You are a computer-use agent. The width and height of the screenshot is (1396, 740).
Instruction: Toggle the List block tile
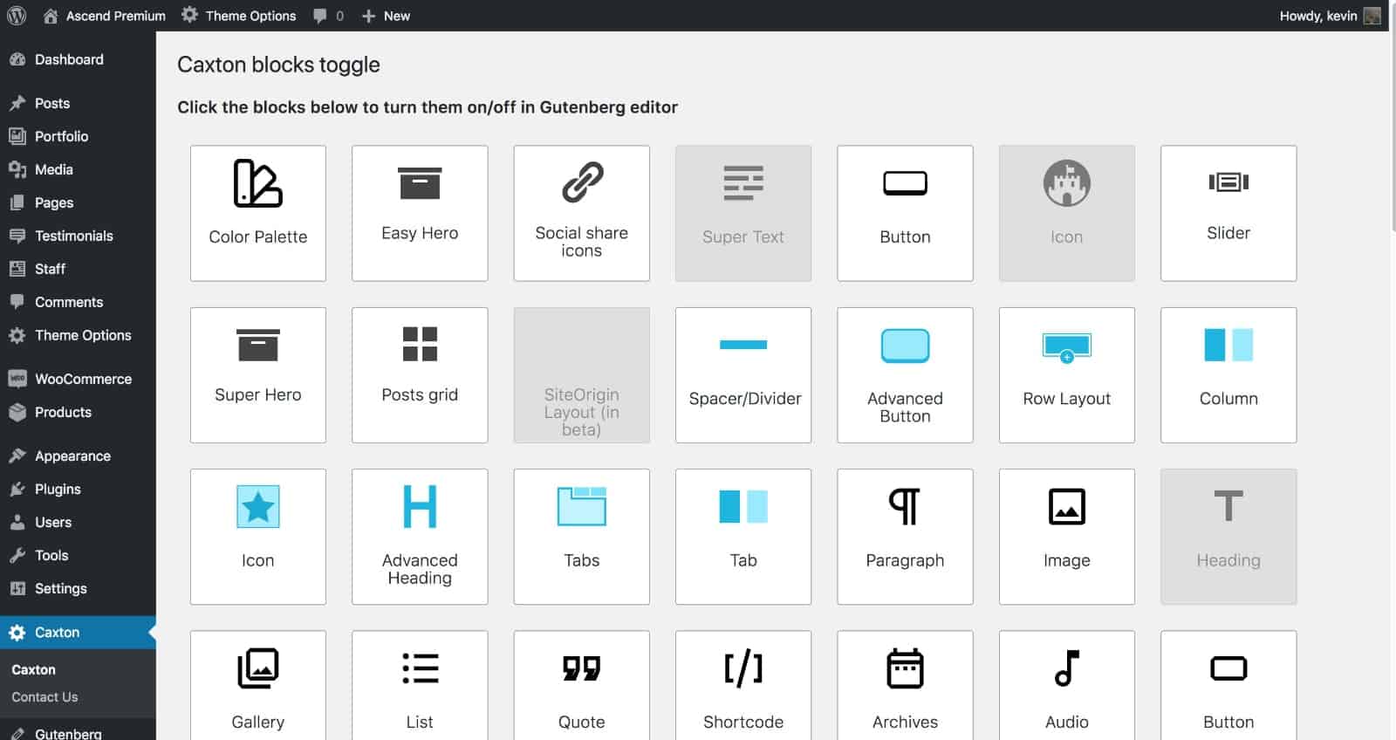click(420, 685)
